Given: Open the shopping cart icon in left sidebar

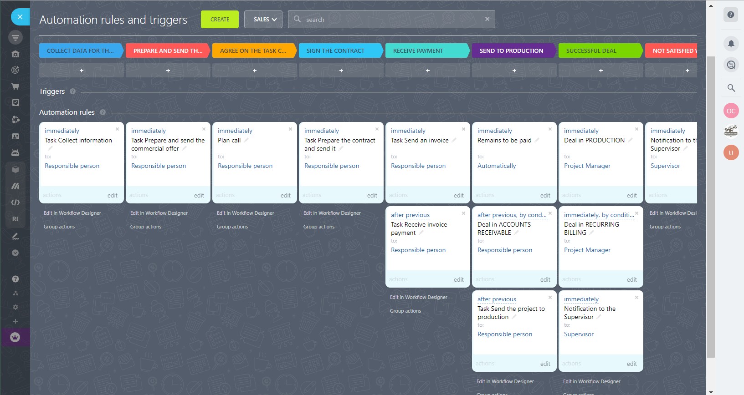Looking at the screenshot, I should (x=15, y=86).
